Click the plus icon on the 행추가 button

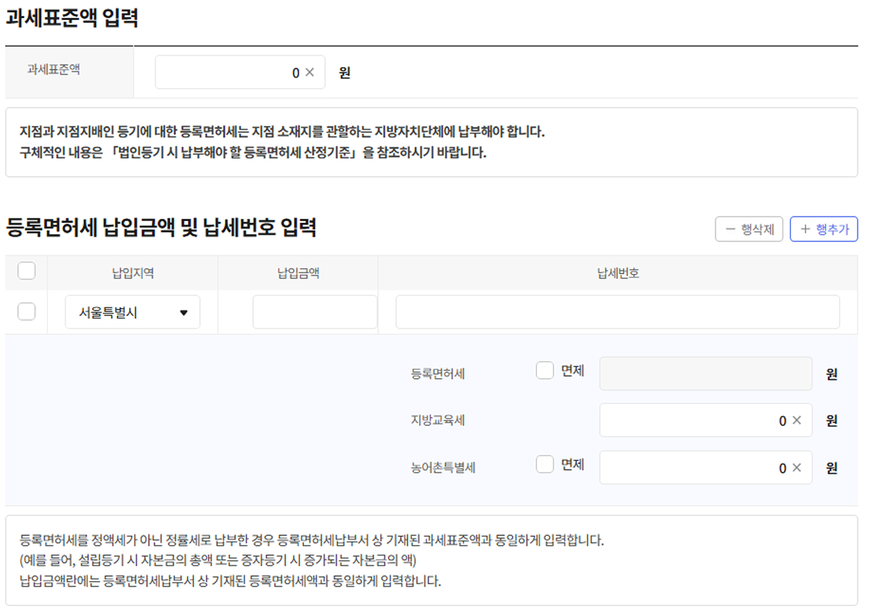[806, 229]
